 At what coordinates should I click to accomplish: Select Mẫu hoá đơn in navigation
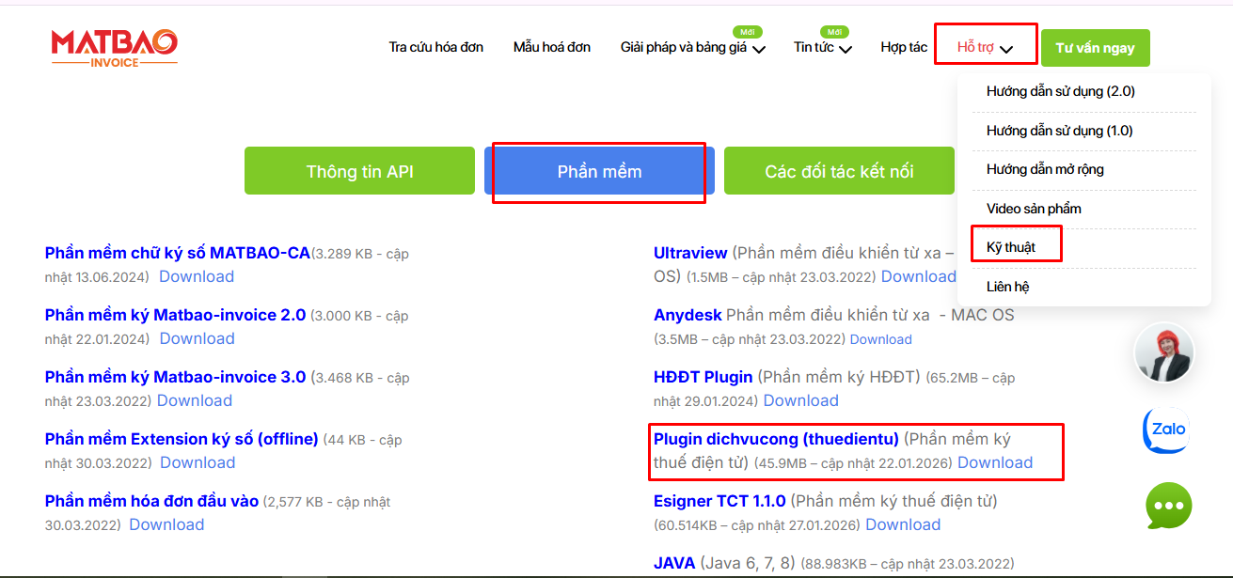point(551,47)
